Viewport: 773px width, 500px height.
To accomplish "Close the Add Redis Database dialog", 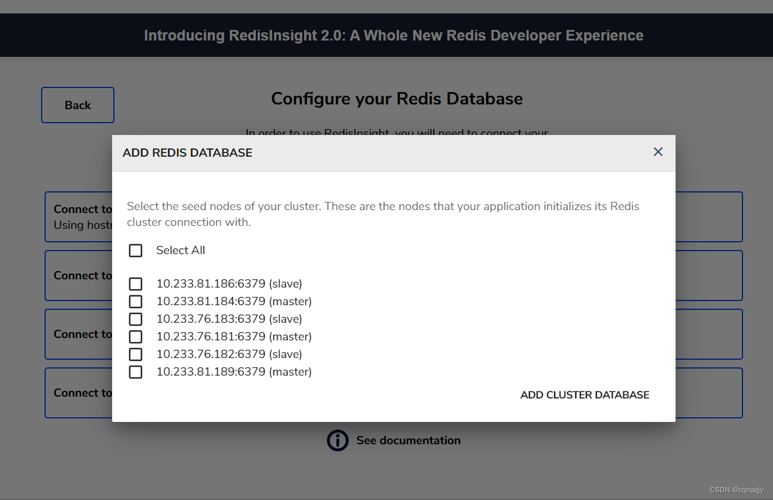I will point(658,152).
